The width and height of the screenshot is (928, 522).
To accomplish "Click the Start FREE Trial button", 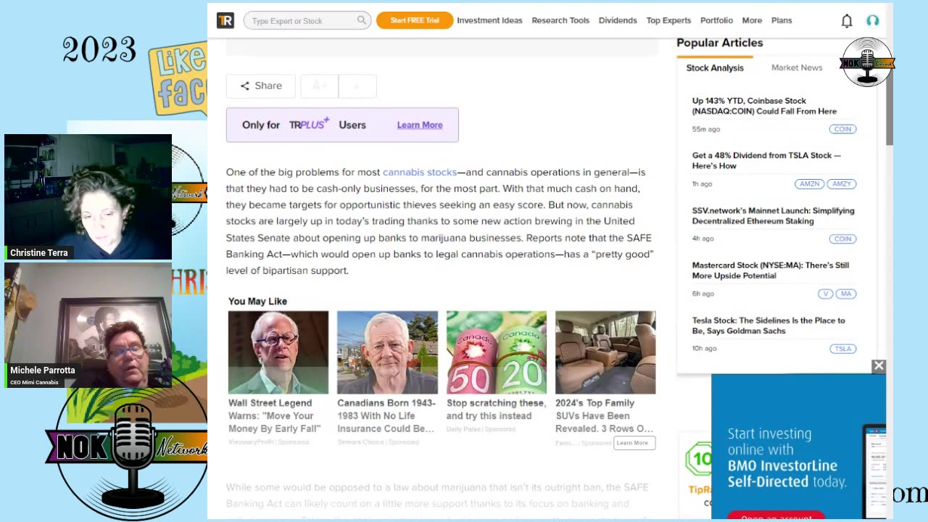I will [x=415, y=20].
